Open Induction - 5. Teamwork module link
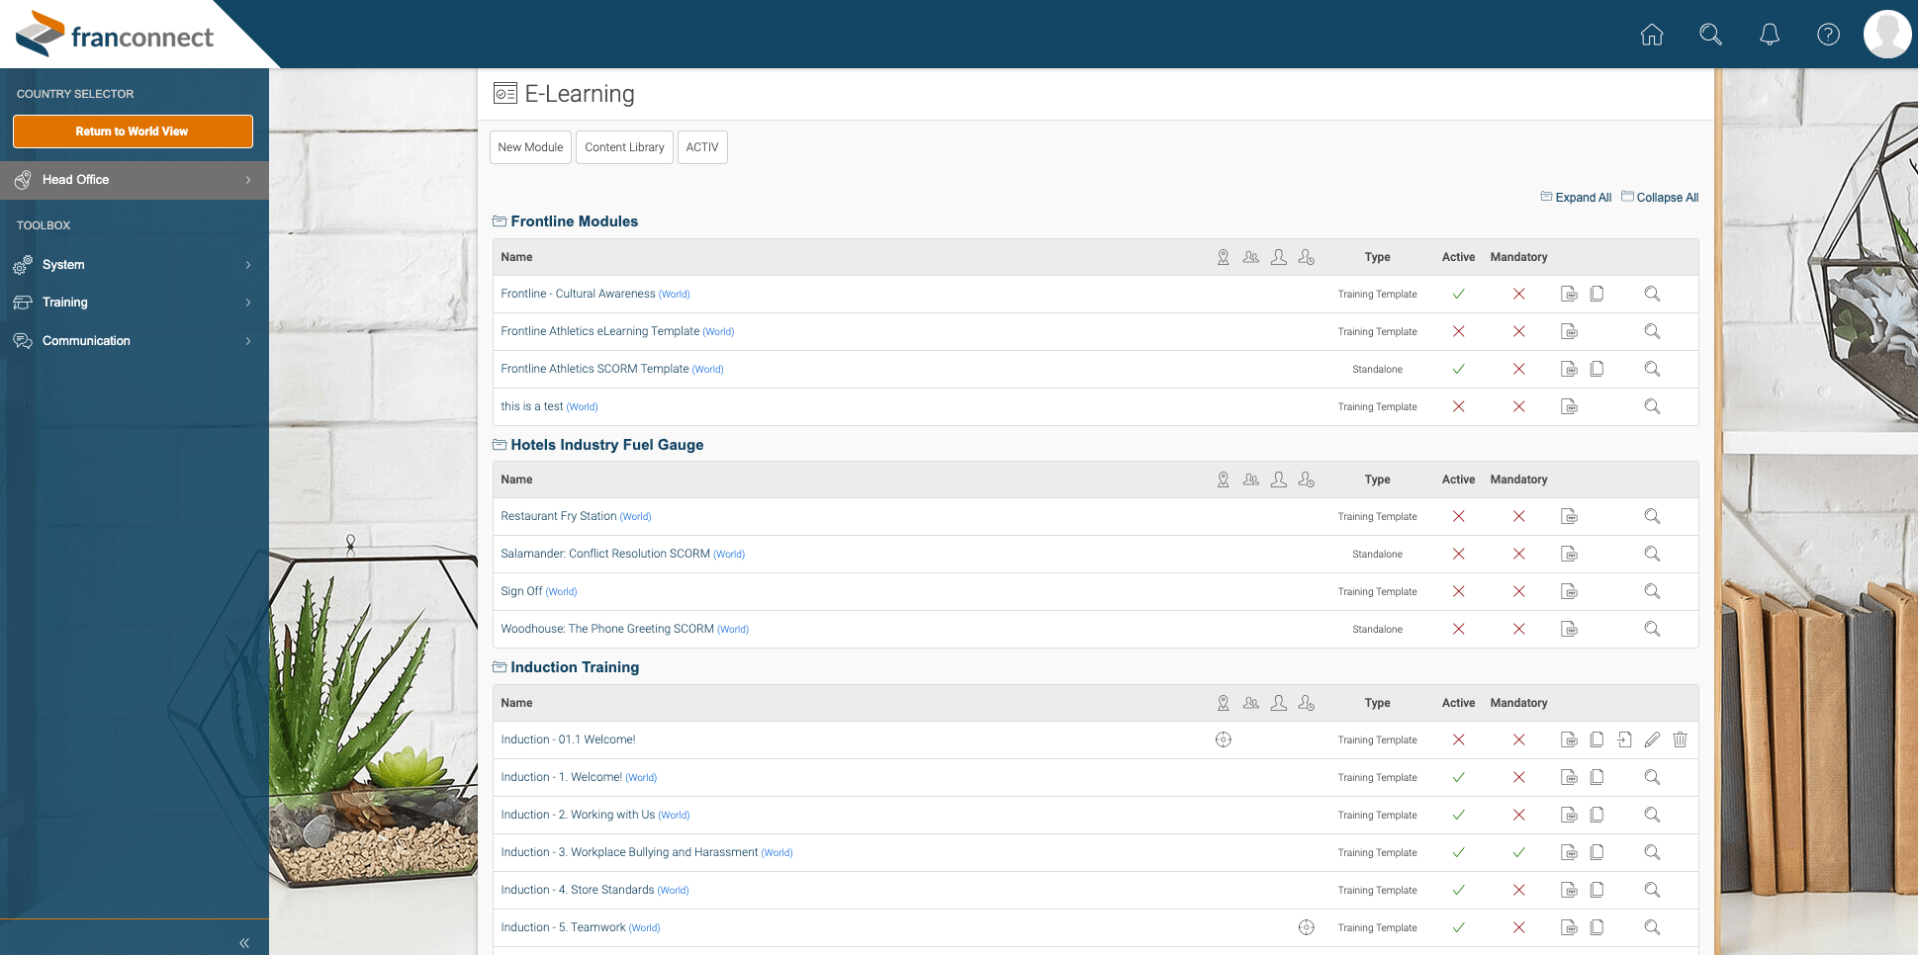This screenshot has width=1918, height=955. click(x=563, y=927)
